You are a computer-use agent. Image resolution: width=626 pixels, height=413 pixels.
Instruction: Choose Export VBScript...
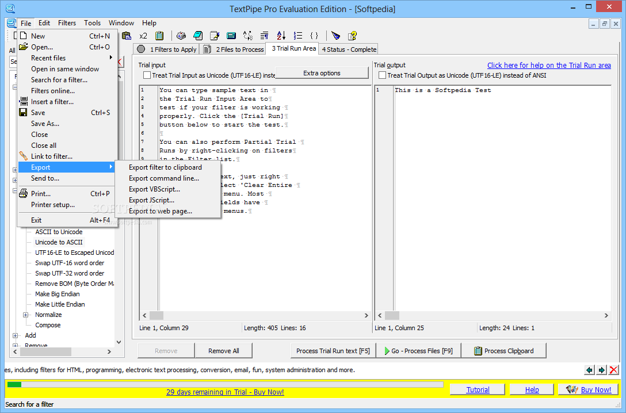(x=154, y=189)
